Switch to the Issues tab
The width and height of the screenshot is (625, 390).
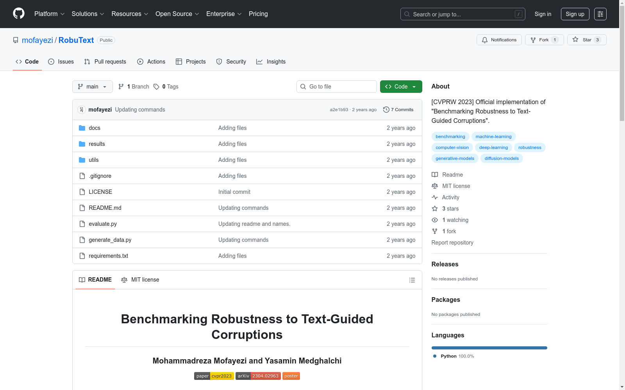pos(61,62)
